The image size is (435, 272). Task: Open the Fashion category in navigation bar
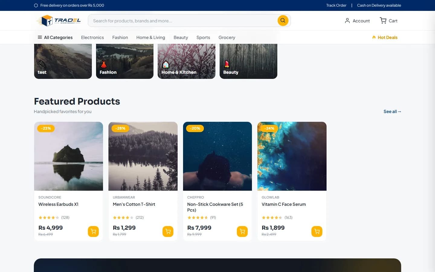(x=120, y=37)
